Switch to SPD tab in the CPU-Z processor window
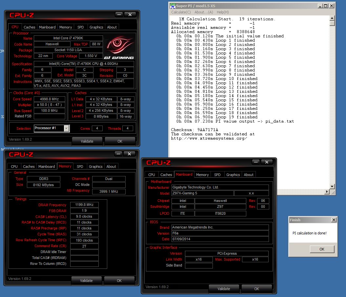The height and width of the screenshot is (297, 346). [x=81, y=27]
